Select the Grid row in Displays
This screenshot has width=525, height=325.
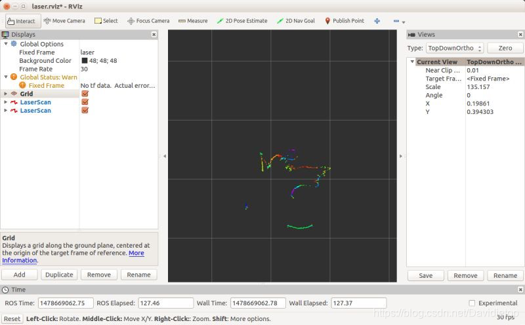coord(79,94)
